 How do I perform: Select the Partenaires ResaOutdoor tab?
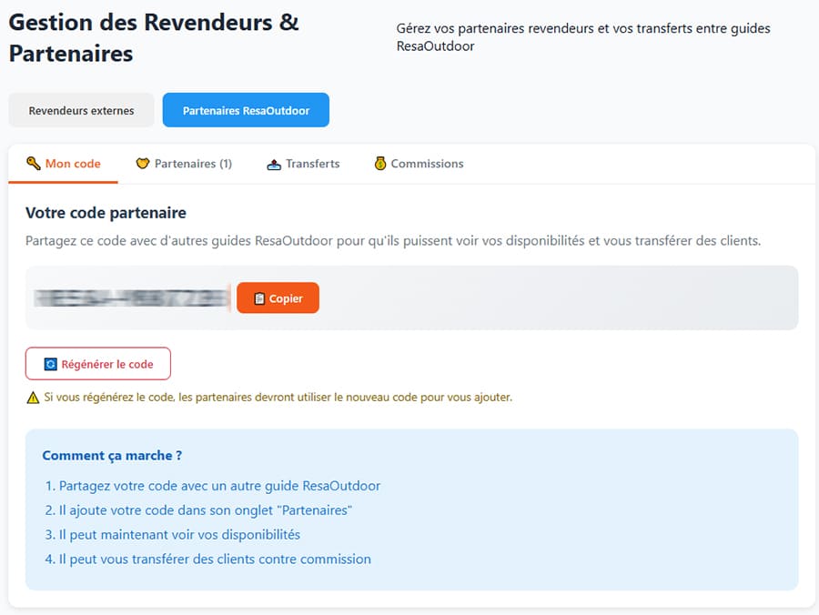coord(246,109)
